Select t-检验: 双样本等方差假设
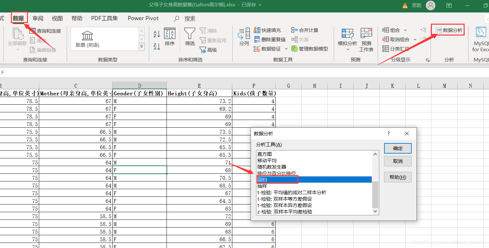 tap(314, 199)
